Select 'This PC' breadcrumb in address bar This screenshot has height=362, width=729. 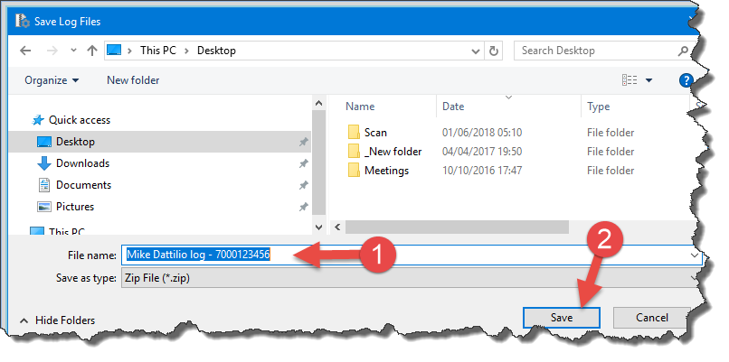point(158,51)
